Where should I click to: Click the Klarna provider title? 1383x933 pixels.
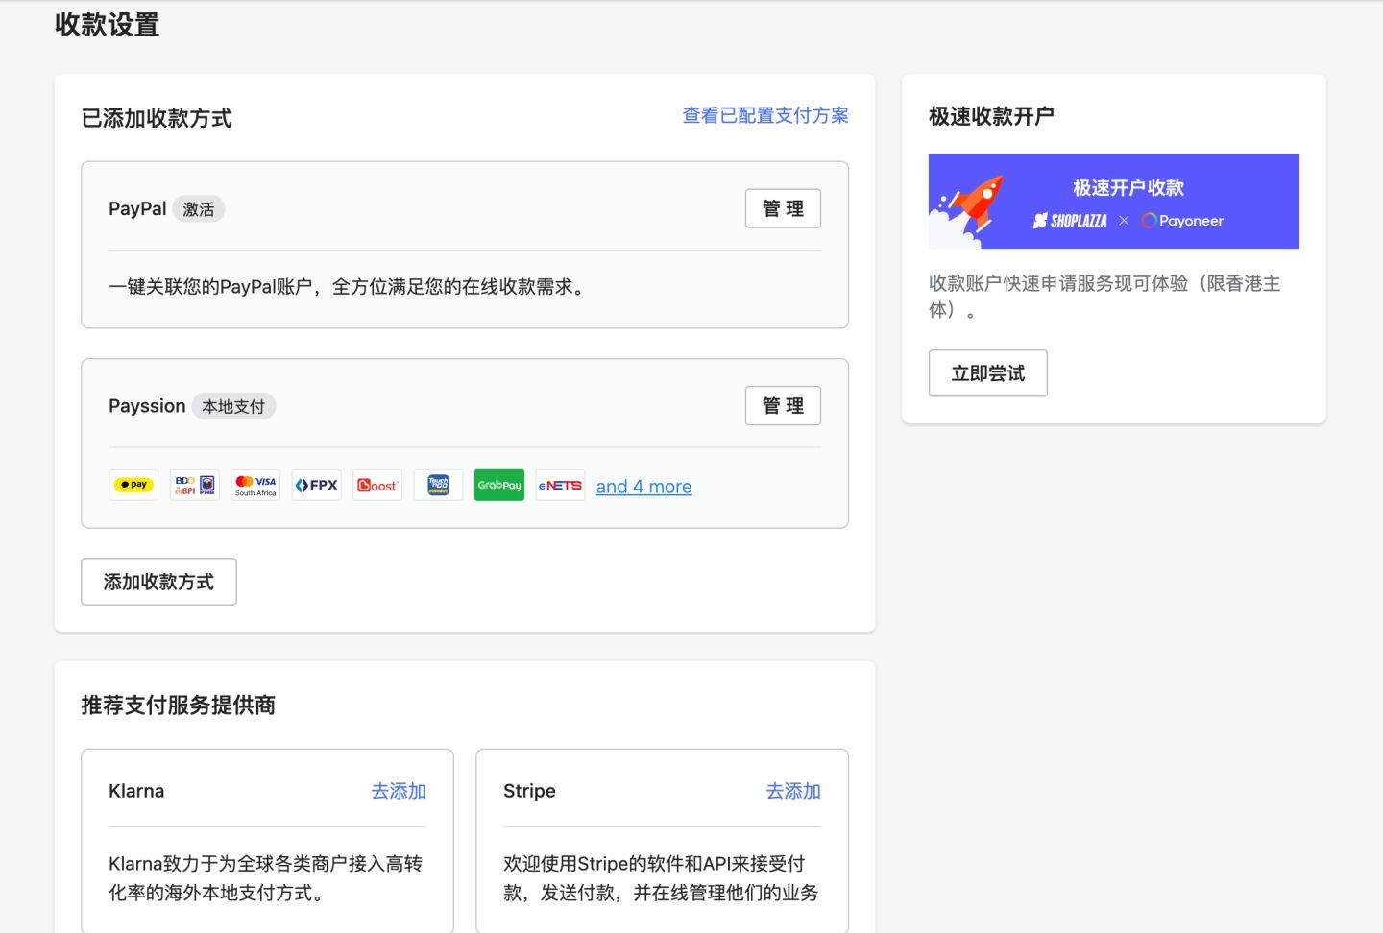click(136, 791)
